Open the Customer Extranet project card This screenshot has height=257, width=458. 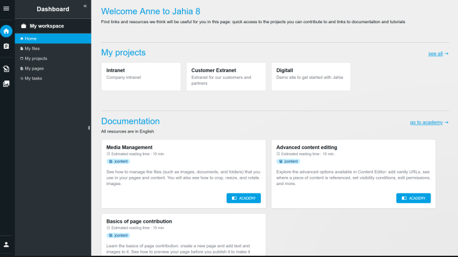tap(226, 76)
